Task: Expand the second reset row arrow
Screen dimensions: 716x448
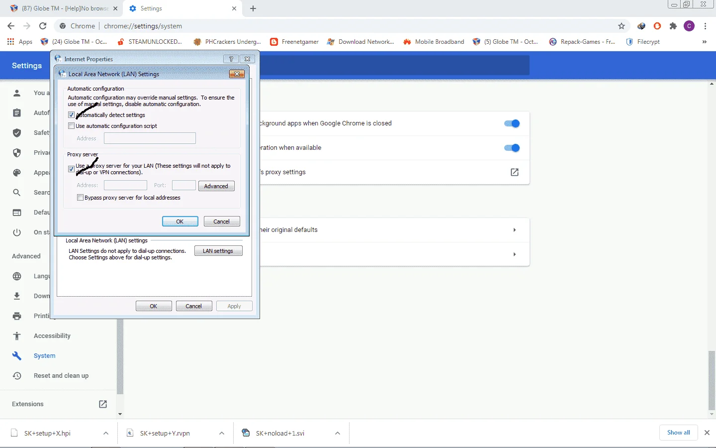Action: 515,254
